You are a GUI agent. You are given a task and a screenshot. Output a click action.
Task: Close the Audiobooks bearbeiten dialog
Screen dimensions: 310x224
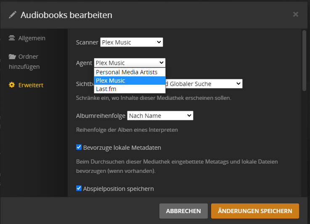[x=296, y=14]
